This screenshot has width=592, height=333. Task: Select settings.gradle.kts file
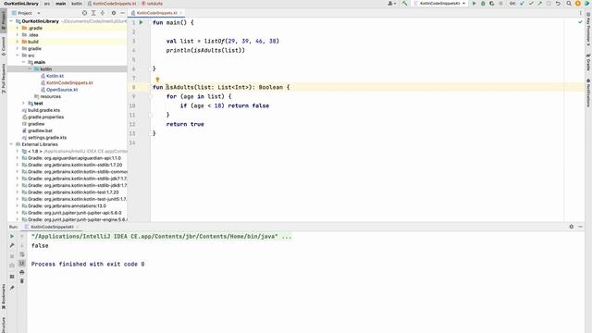tap(47, 138)
